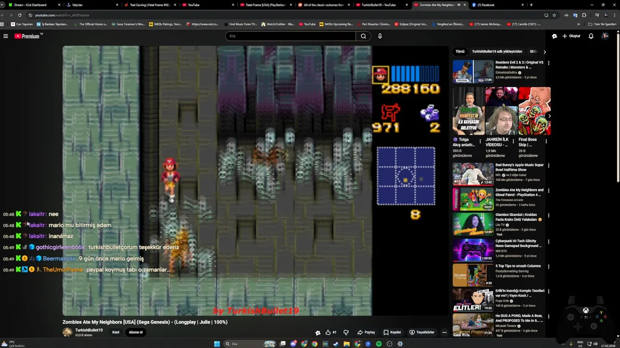Viewport: 620px width, 348px height.
Task: Open Resident Evil 2 & 3 video thumbnail
Action: (x=473, y=72)
